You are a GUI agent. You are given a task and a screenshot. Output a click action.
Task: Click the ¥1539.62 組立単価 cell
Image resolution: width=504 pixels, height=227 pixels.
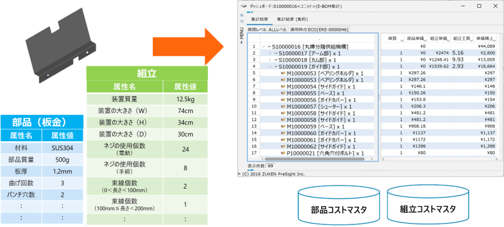click(x=440, y=67)
